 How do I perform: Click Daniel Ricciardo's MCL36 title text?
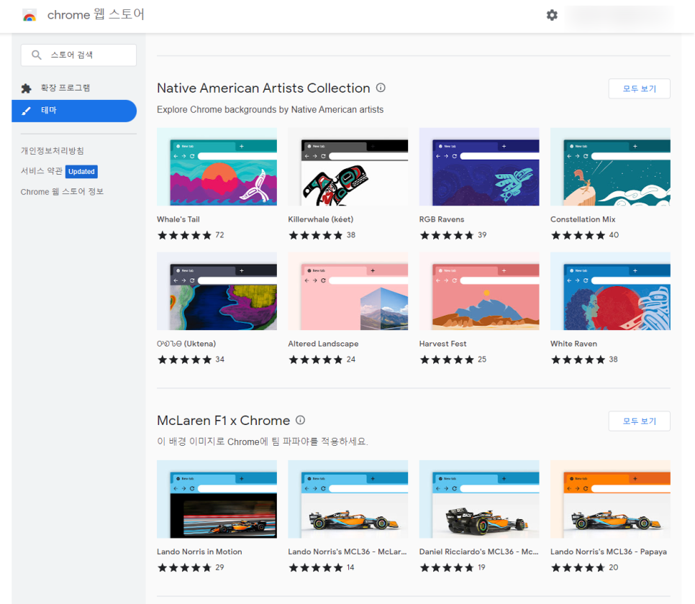[478, 552]
